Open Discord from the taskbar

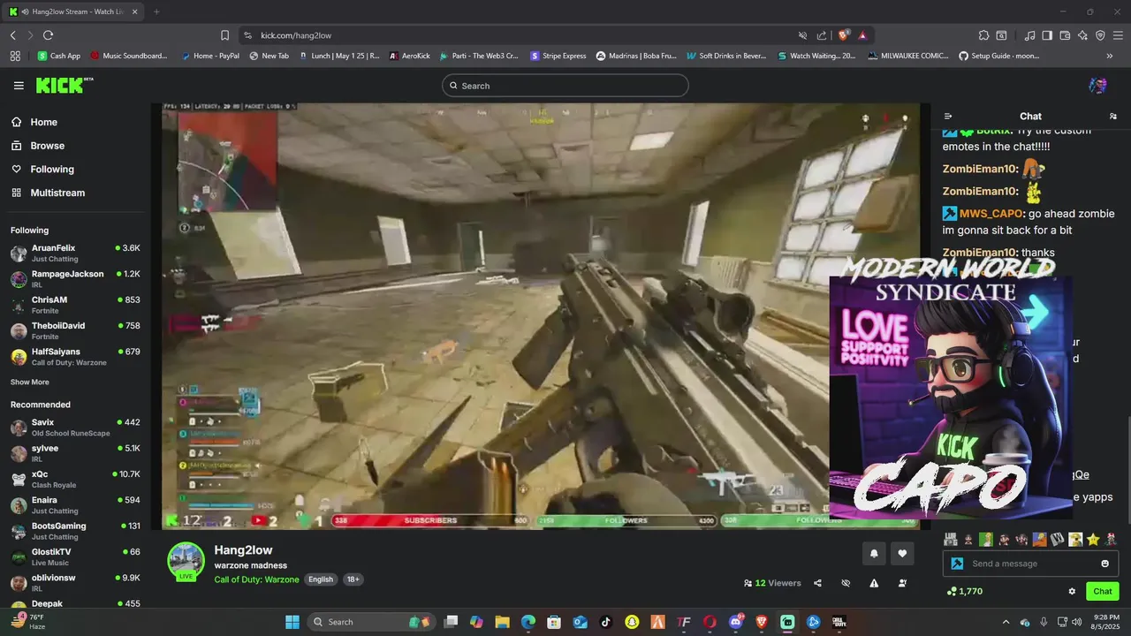736,622
